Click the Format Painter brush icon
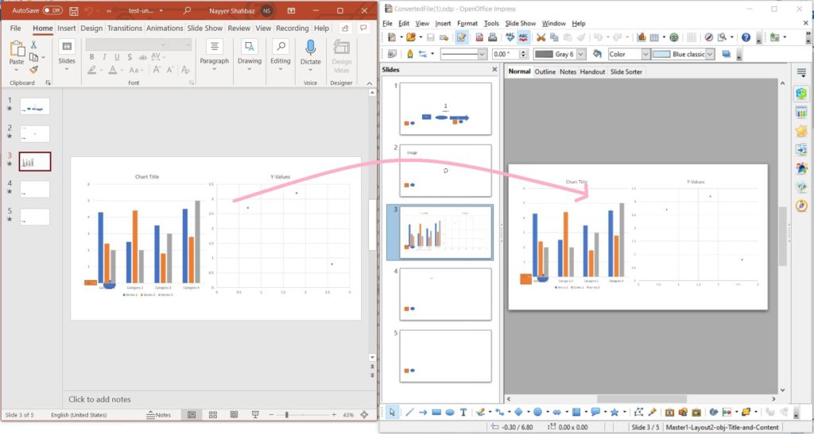This screenshot has height=434, width=814. (33, 68)
